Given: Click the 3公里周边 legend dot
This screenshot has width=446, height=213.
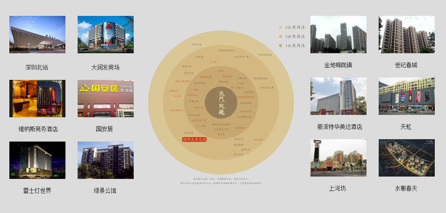Looking at the screenshot, I should [x=281, y=28].
